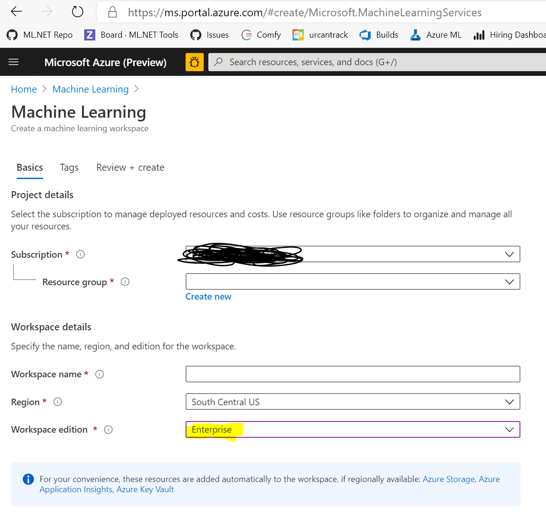Open the Subscription dropdown
Screen dimensions: 546x515
[510, 254]
